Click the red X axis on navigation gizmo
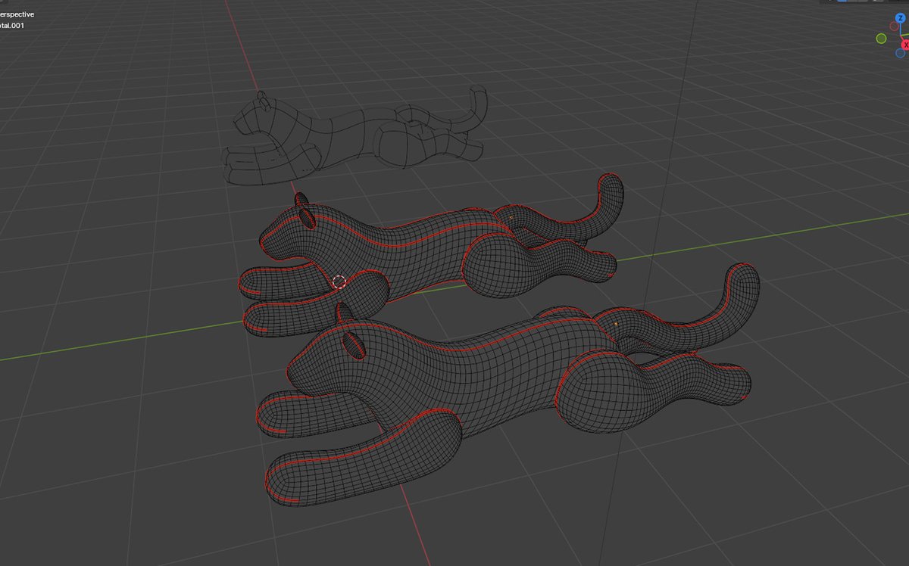Viewport: 909px width, 566px height. pos(905,45)
